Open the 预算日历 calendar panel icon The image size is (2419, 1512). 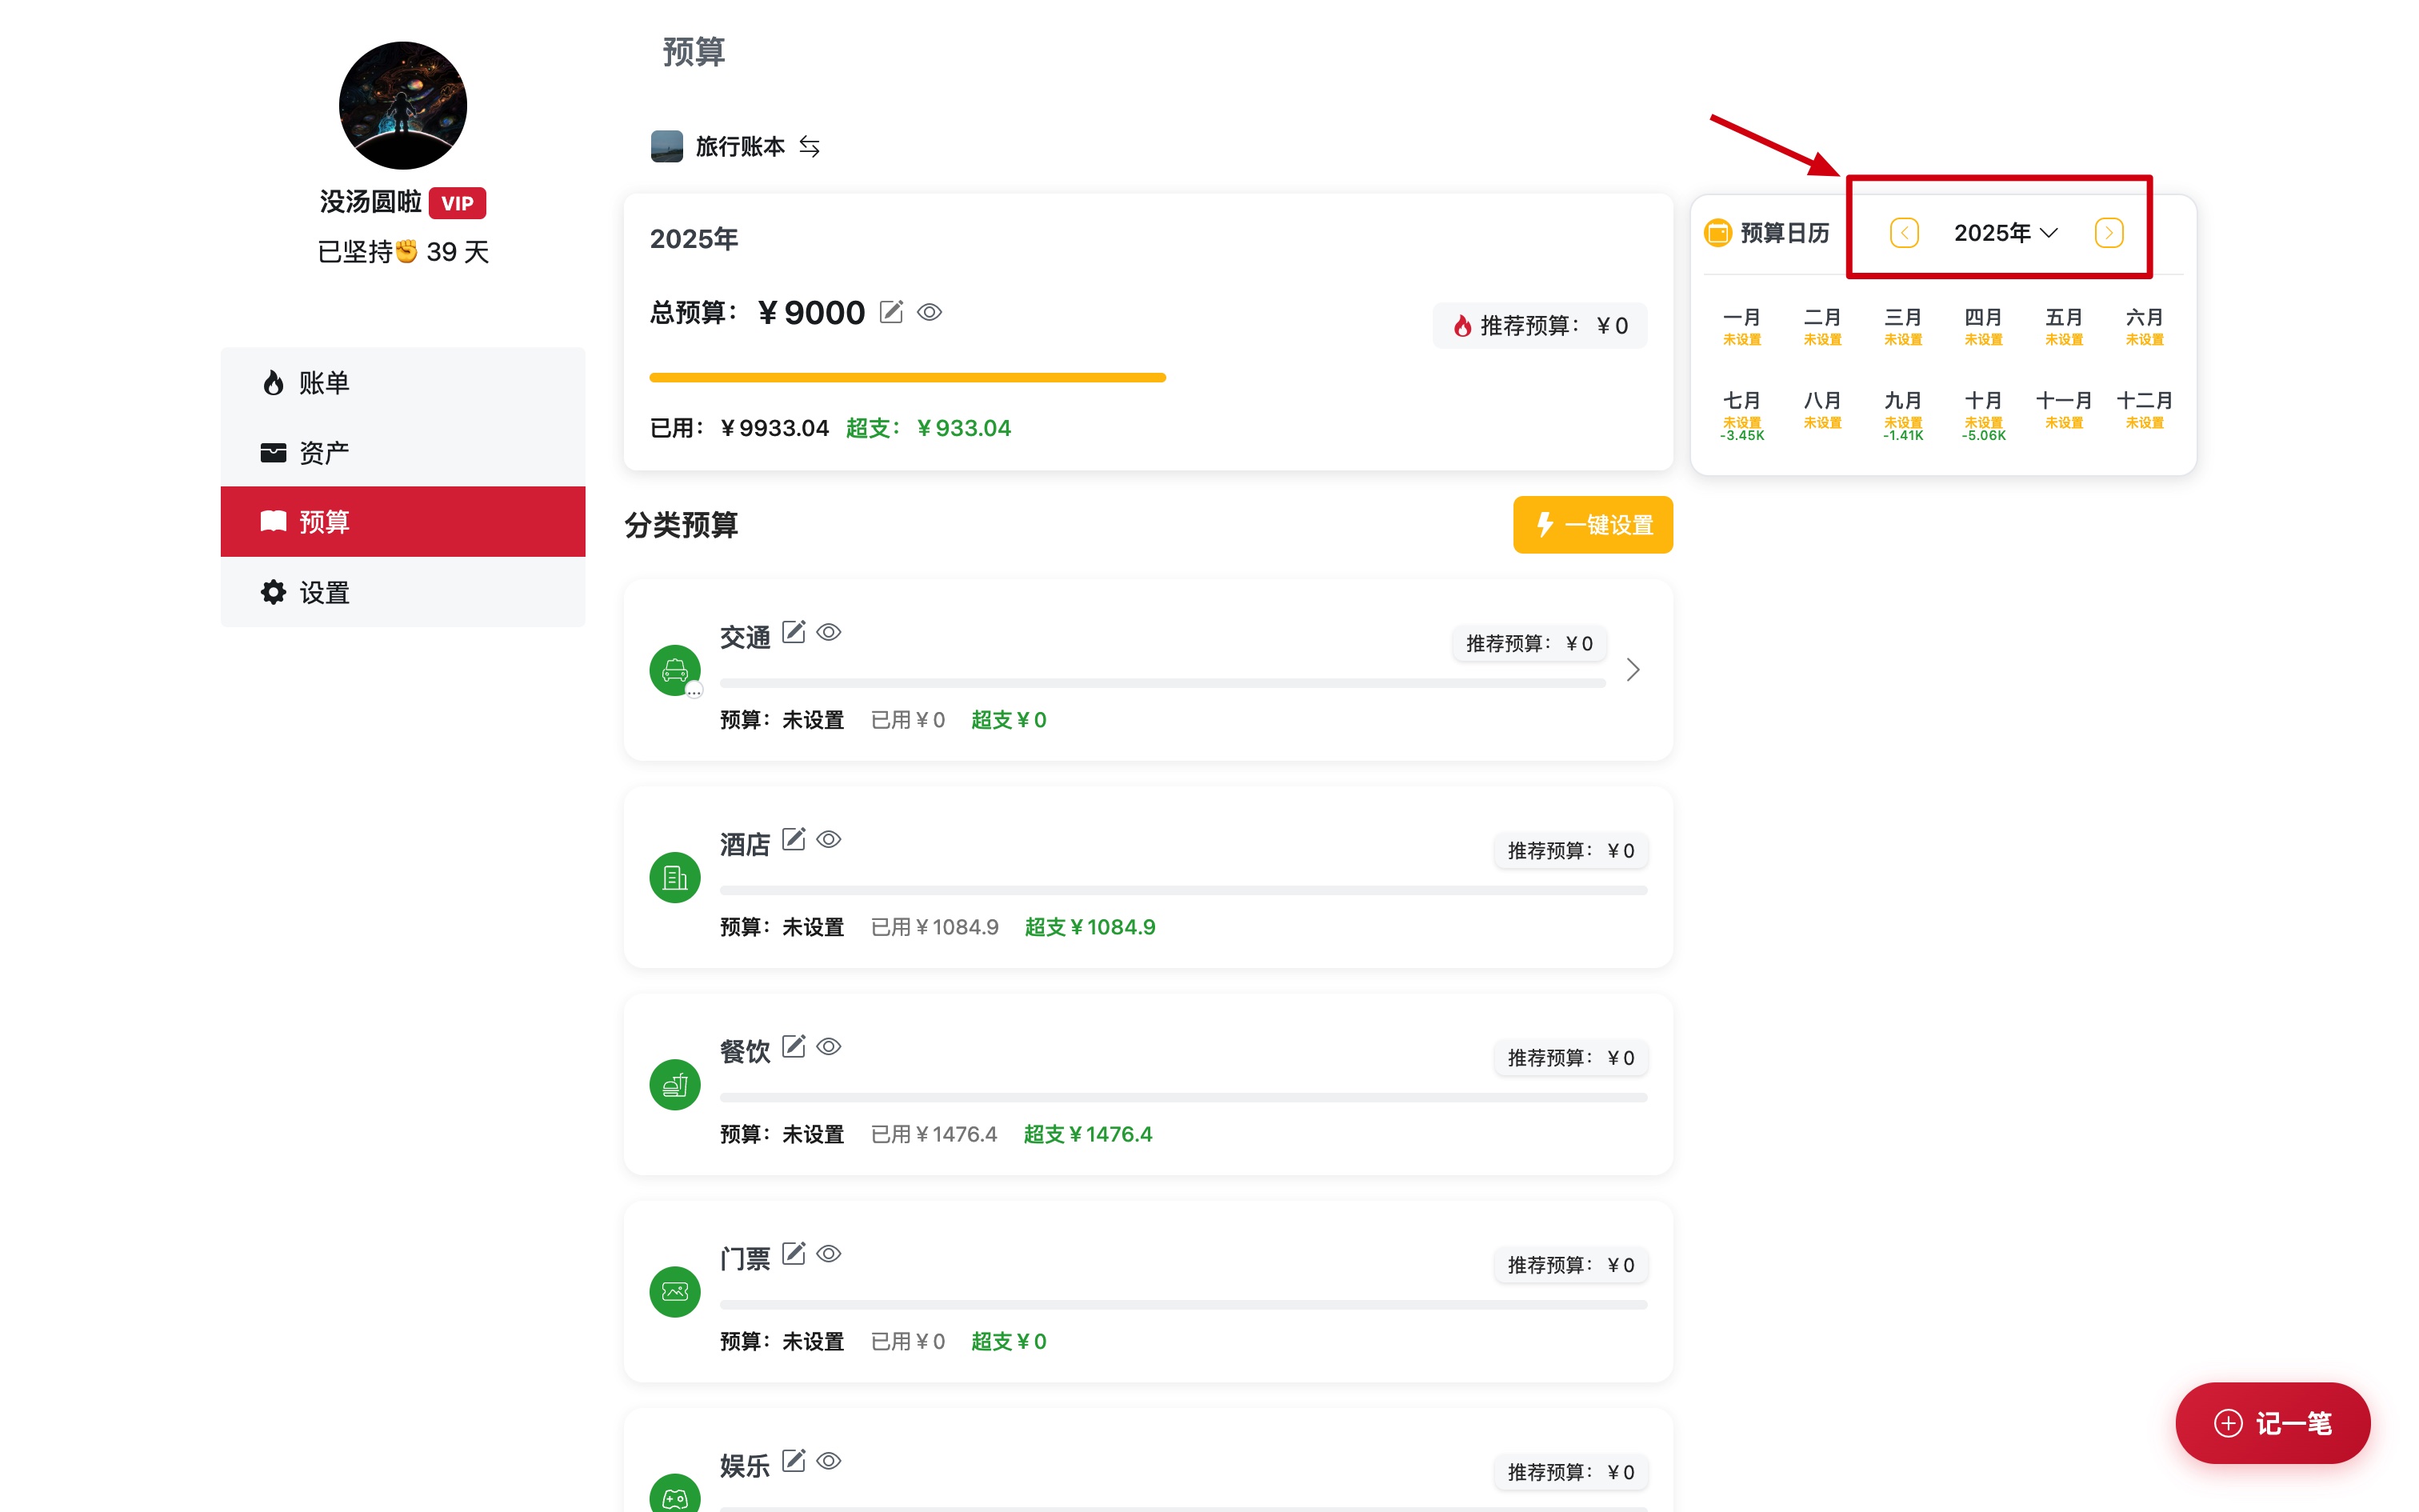pos(1717,232)
